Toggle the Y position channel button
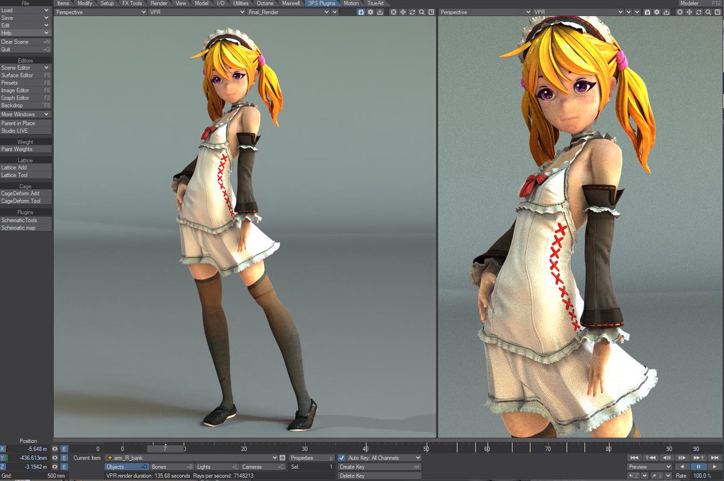This screenshot has height=481, width=724. pyautogui.click(x=3, y=458)
